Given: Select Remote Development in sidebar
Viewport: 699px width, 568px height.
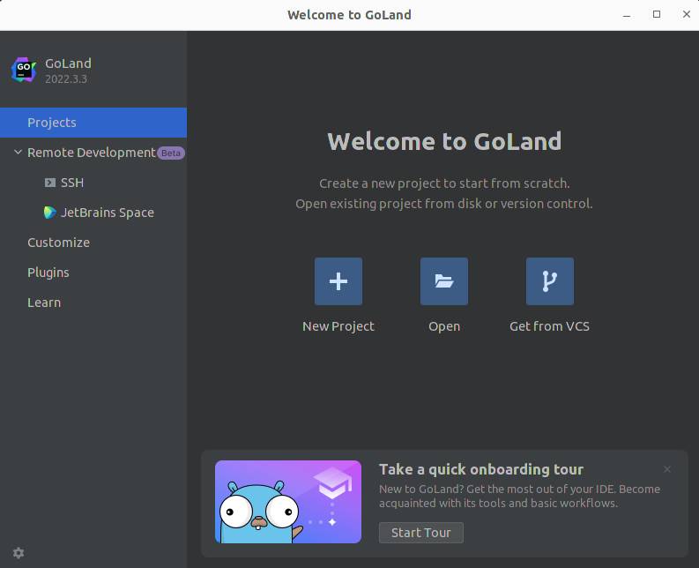Looking at the screenshot, I should tap(93, 153).
